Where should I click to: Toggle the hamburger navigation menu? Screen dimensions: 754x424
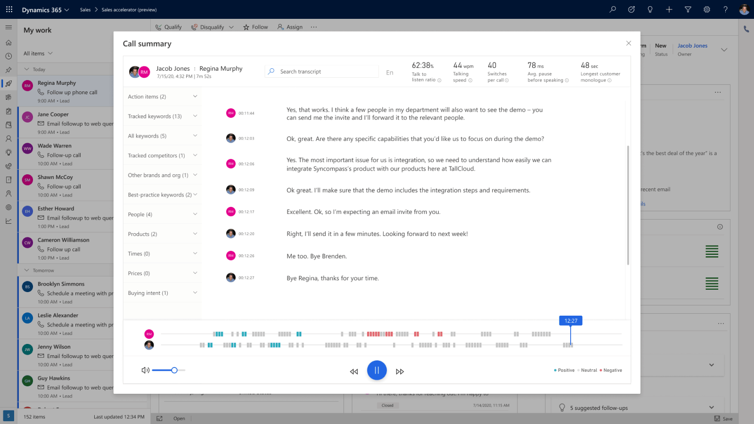pos(8,27)
